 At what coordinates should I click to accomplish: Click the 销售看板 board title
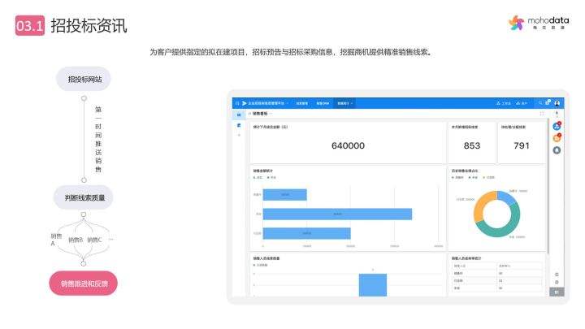(260, 114)
